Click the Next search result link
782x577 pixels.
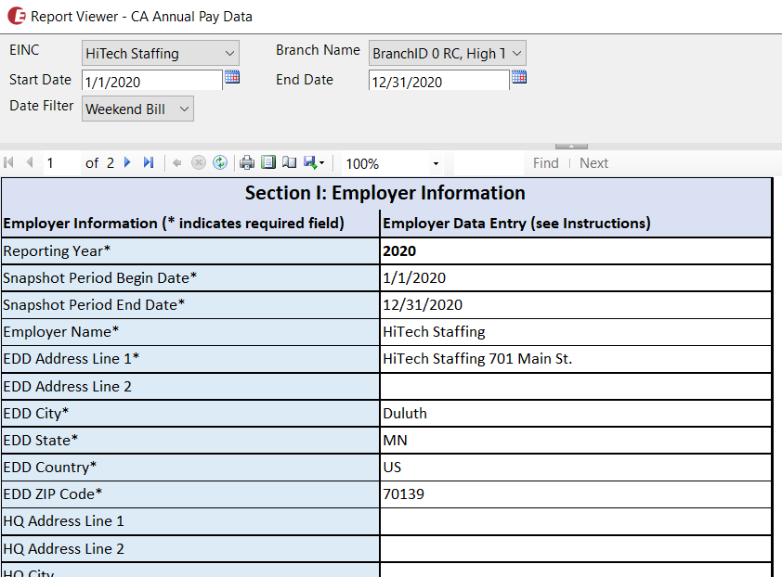(x=593, y=163)
